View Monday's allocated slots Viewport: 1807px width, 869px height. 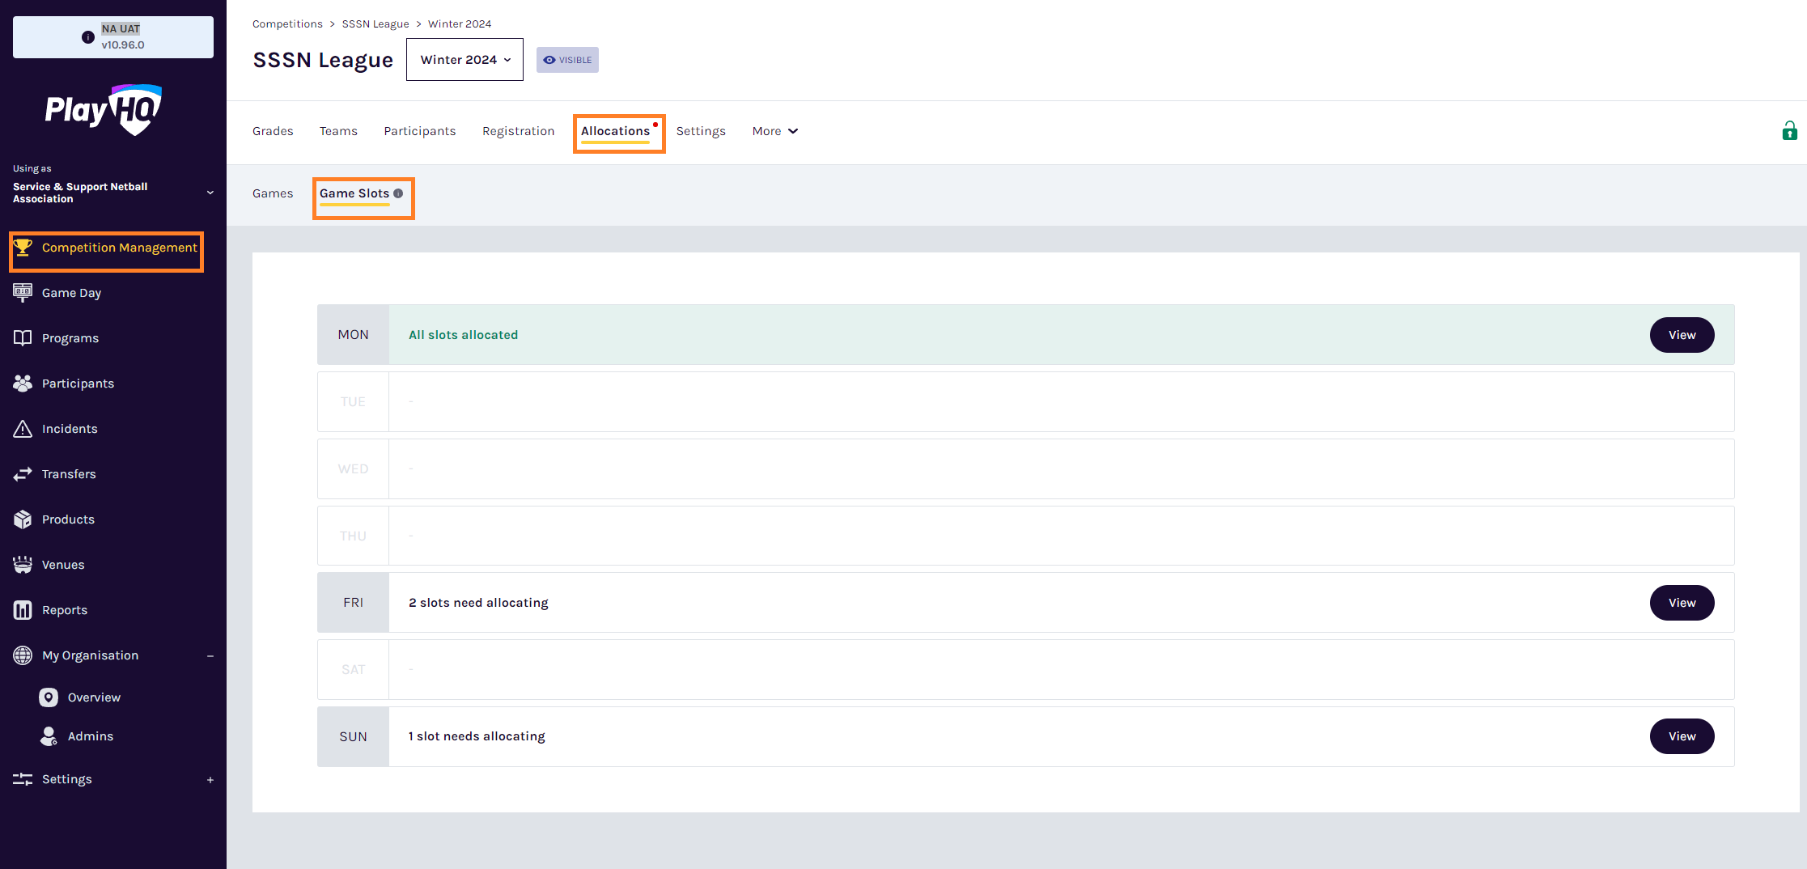pyautogui.click(x=1682, y=335)
